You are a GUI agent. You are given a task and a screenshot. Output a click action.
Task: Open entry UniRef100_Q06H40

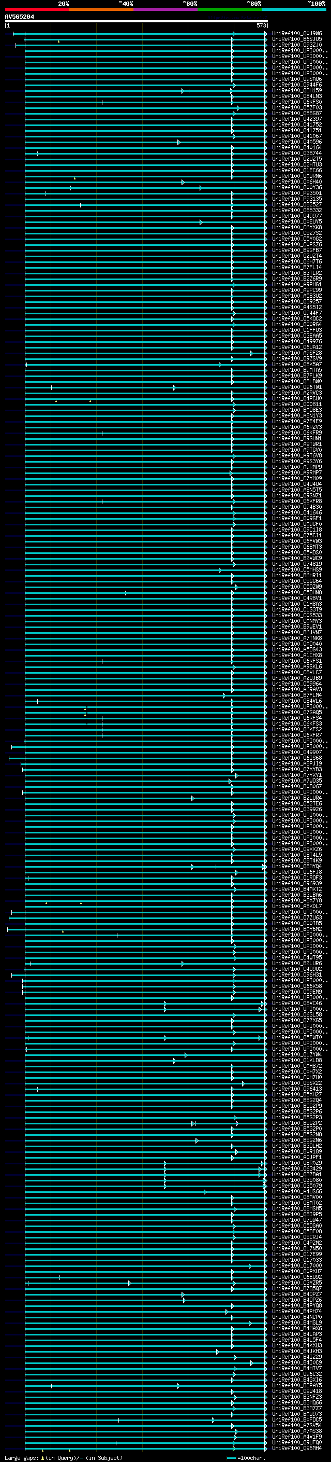(297, 182)
